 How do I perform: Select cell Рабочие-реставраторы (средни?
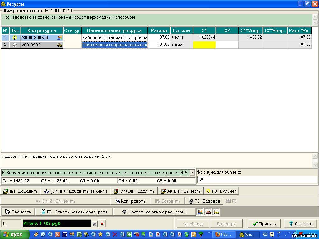tap(115, 38)
